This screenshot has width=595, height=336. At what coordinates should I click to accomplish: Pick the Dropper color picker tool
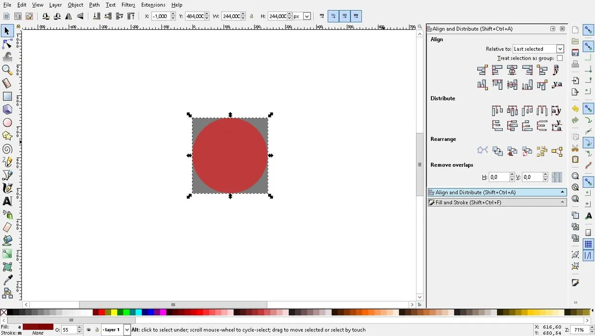click(x=7, y=280)
